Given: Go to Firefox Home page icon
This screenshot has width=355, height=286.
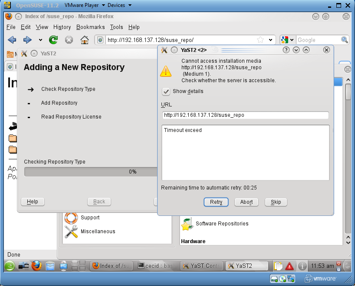Looking at the screenshot, I should coord(85,40).
